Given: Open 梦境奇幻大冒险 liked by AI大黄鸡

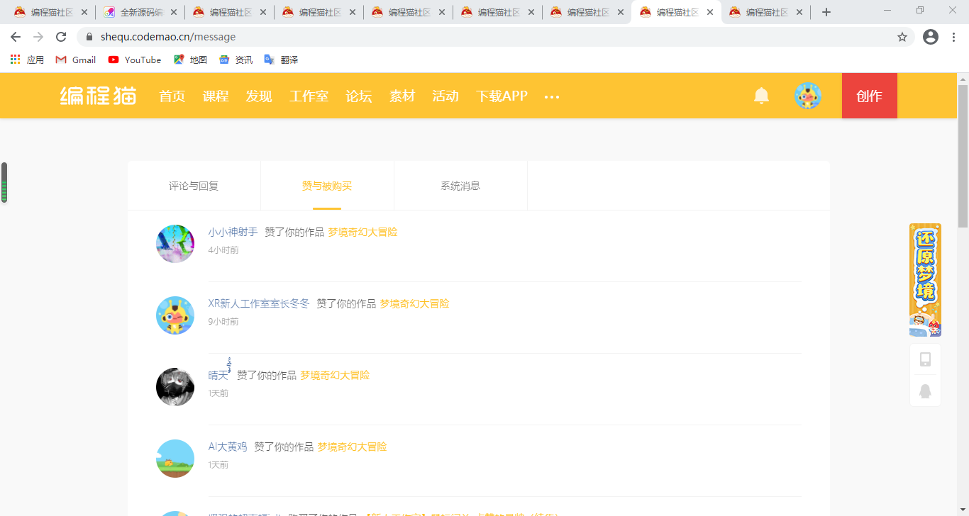Looking at the screenshot, I should click(352, 447).
